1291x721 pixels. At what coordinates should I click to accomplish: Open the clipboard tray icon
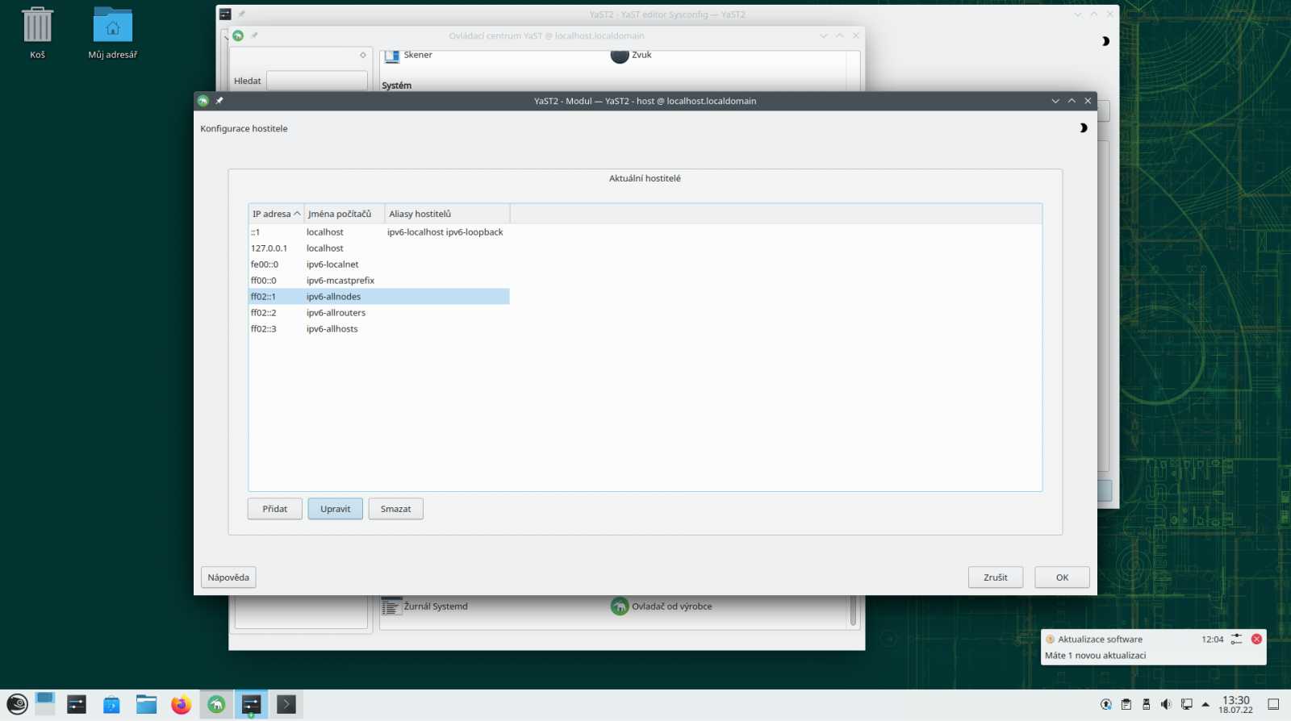pos(1126,704)
